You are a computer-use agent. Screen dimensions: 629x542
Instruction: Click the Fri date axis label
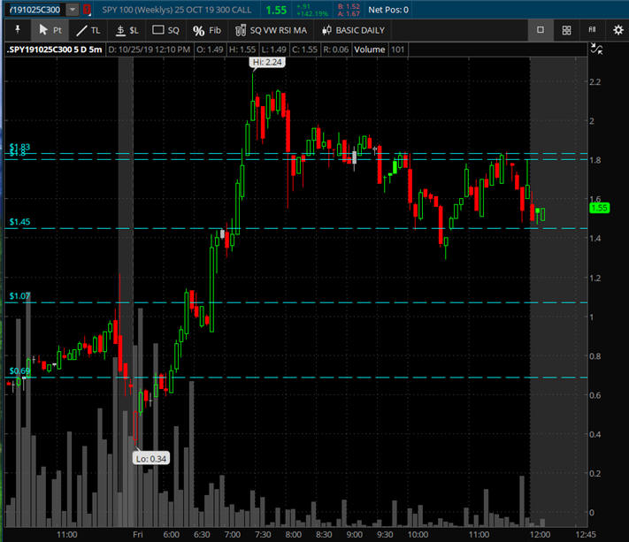click(x=138, y=534)
